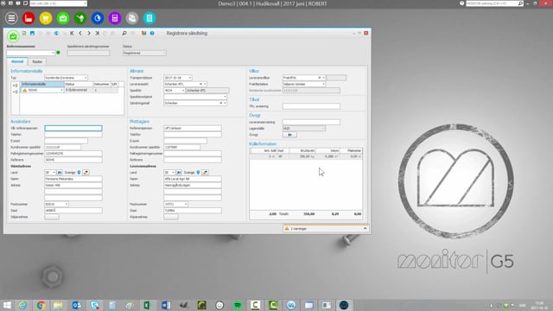Screen dimensions: 553x311
Task: Click edit address icon in Avsändare section
Action: [x=86, y=173]
